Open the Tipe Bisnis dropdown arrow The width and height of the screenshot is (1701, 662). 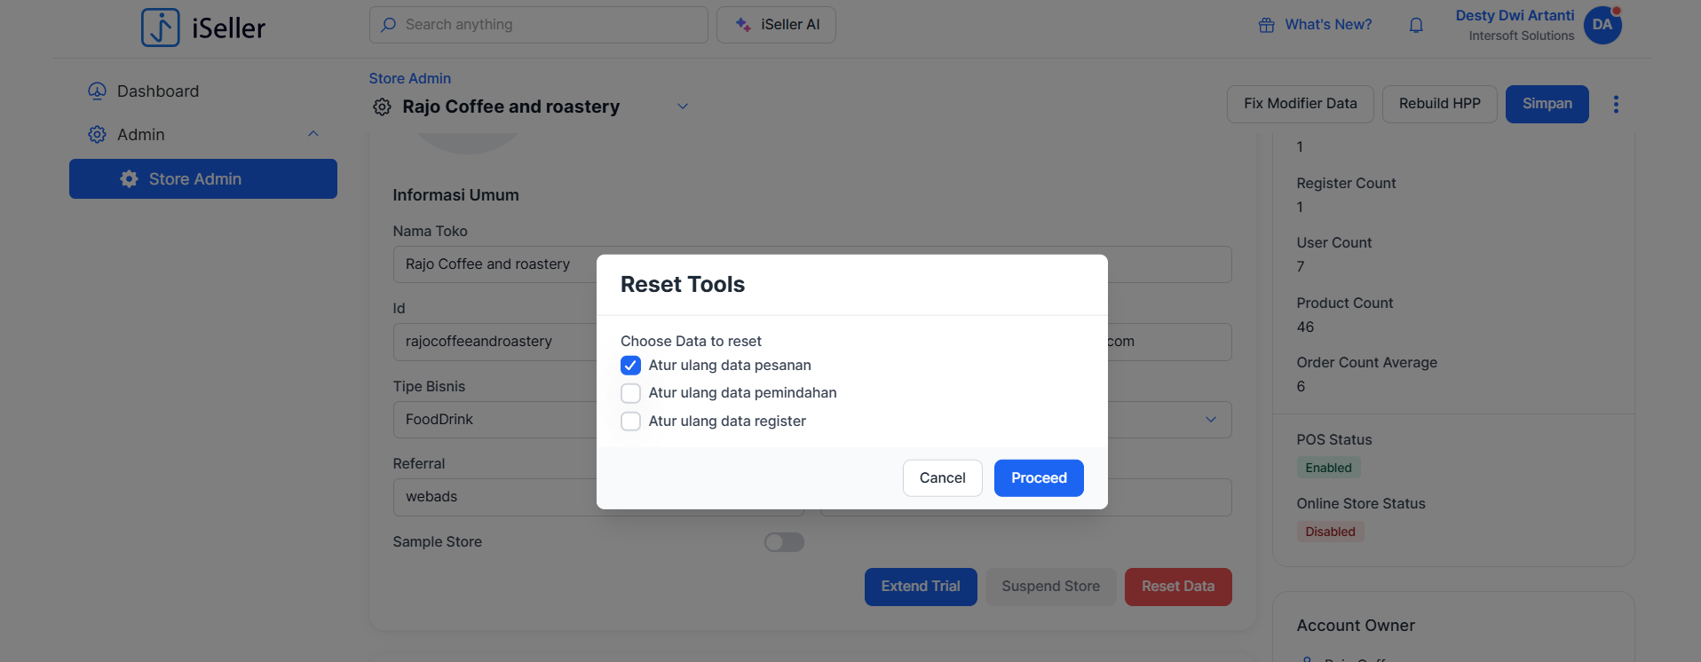tap(1210, 420)
